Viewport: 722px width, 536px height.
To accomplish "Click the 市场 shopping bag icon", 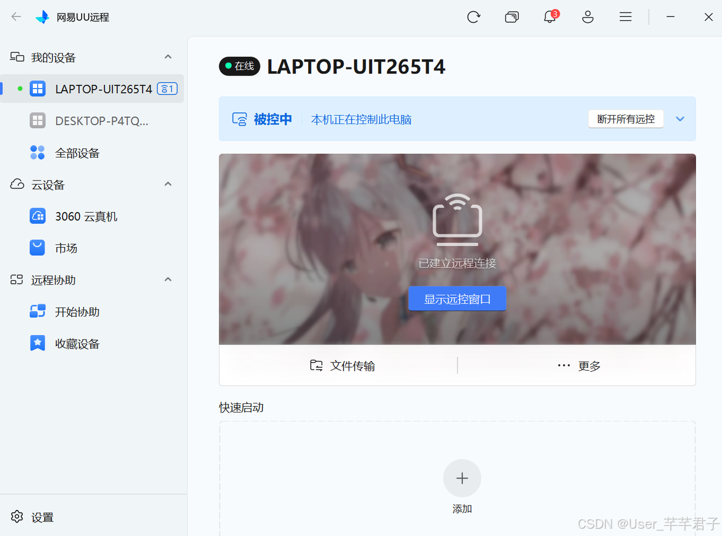I will [x=38, y=248].
